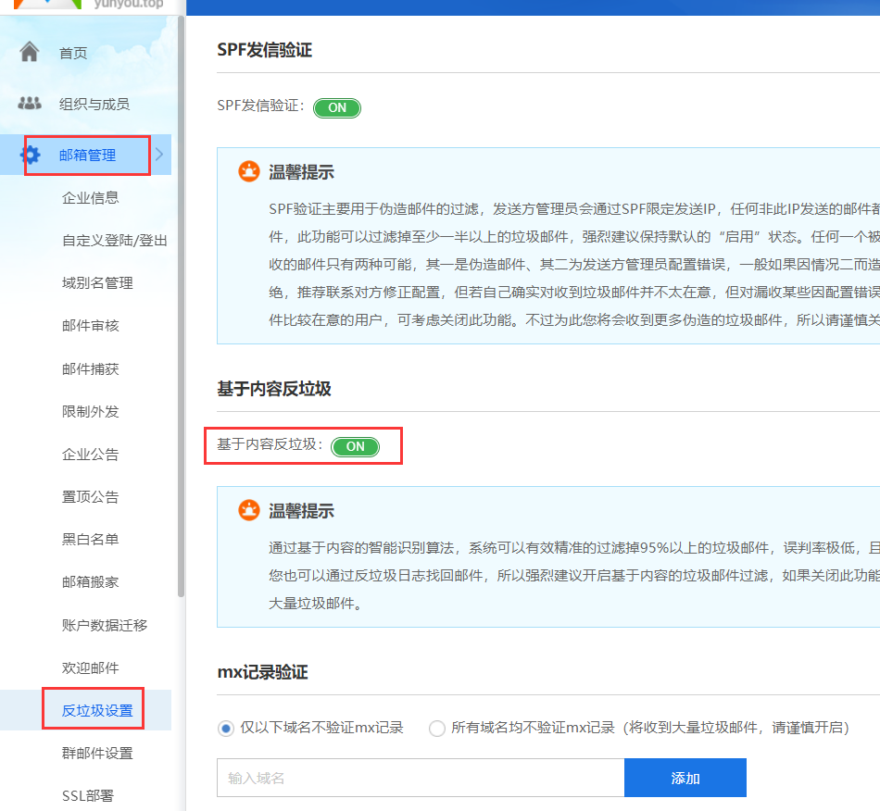Click the organization and members people icon
The height and width of the screenshot is (811, 880).
(30, 104)
